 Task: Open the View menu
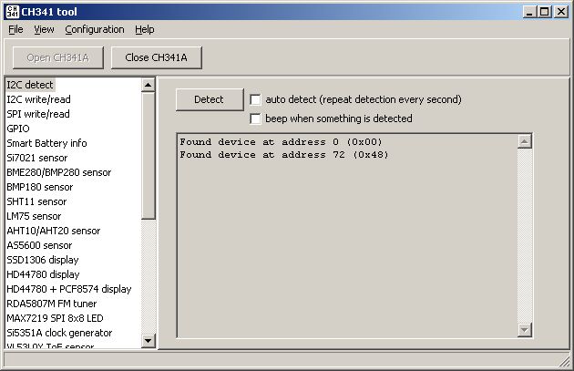point(44,29)
